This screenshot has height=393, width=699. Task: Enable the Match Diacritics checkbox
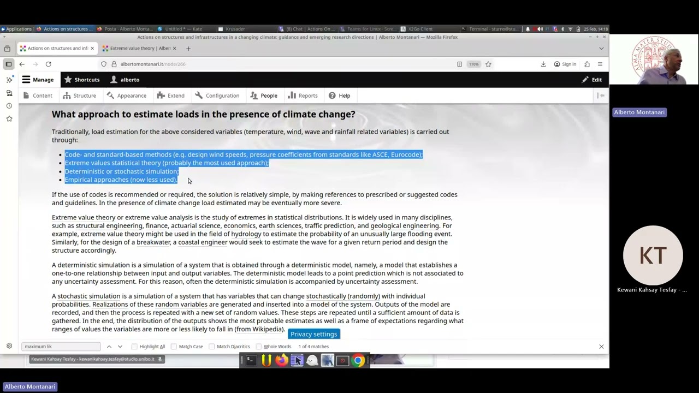point(212,347)
